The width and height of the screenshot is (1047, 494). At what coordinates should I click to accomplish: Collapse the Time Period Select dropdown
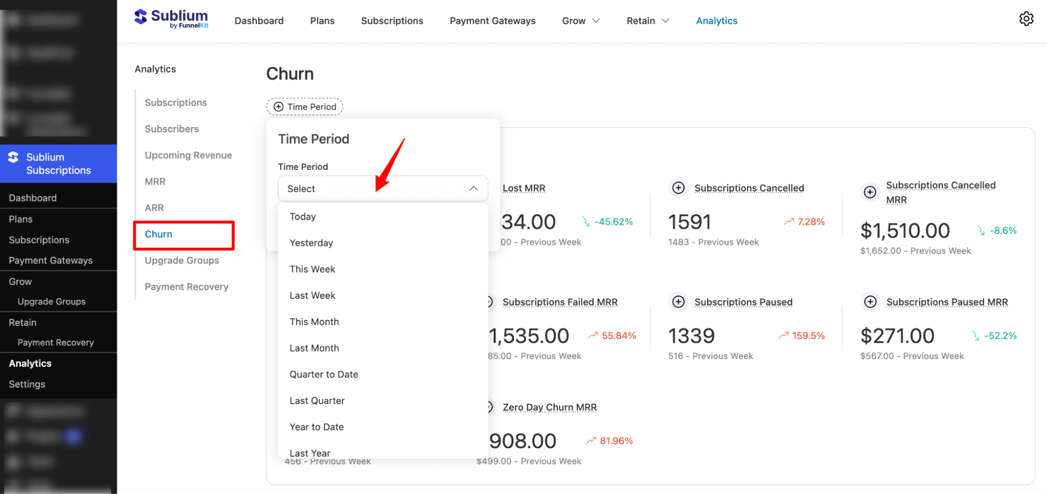tap(473, 188)
